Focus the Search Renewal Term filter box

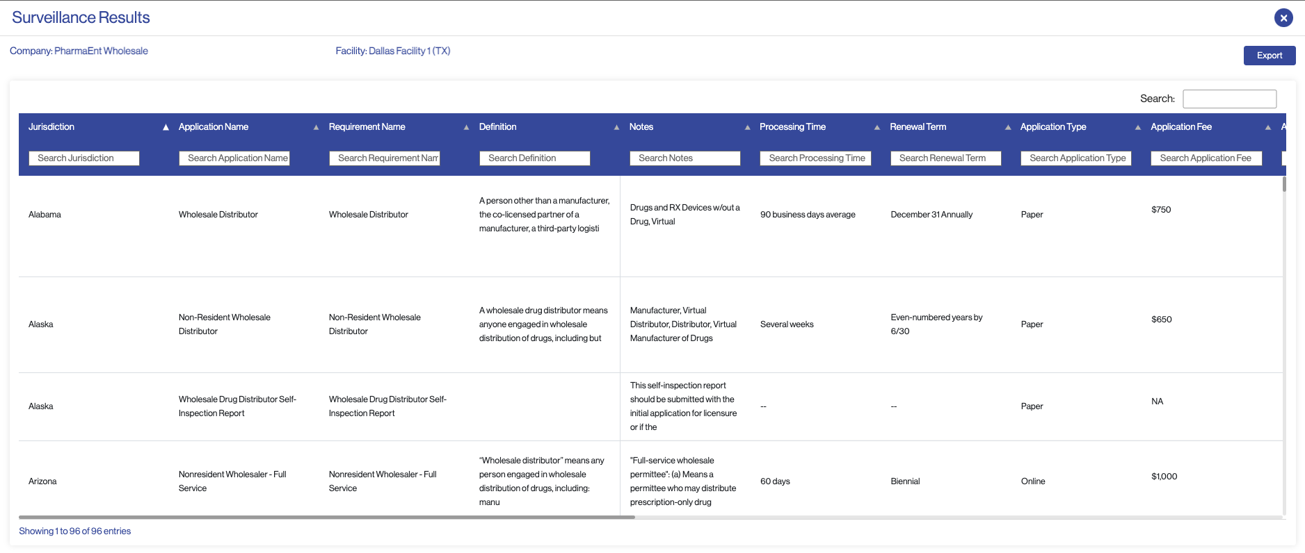(x=946, y=158)
